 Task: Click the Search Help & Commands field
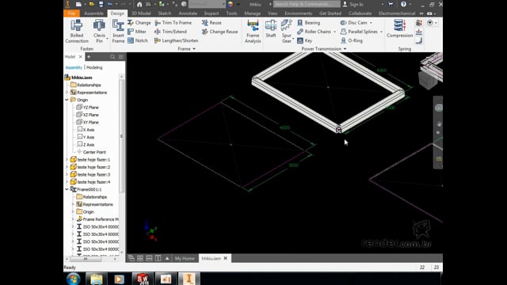307,4
